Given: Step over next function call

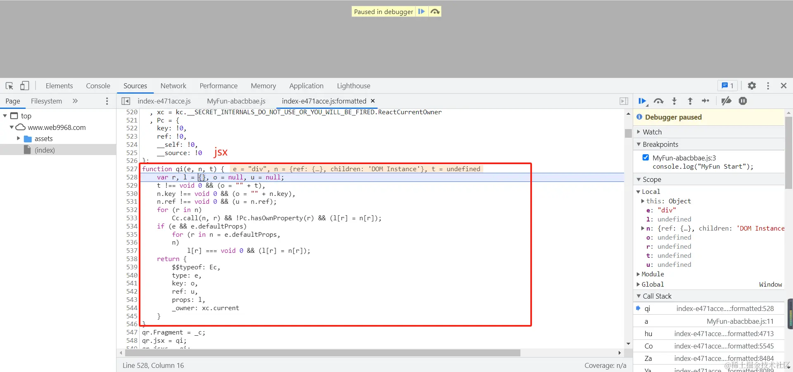Looking at the screenshot, I should click(659, 101).
